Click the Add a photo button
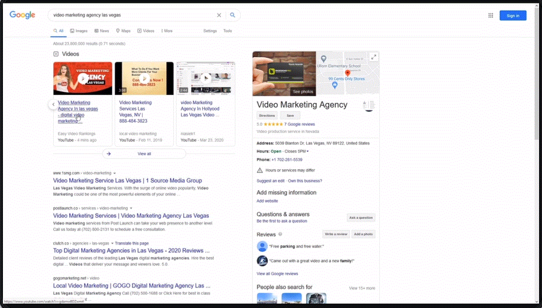The height and width of the screenshot is (308, 542). tap(363, 234)
